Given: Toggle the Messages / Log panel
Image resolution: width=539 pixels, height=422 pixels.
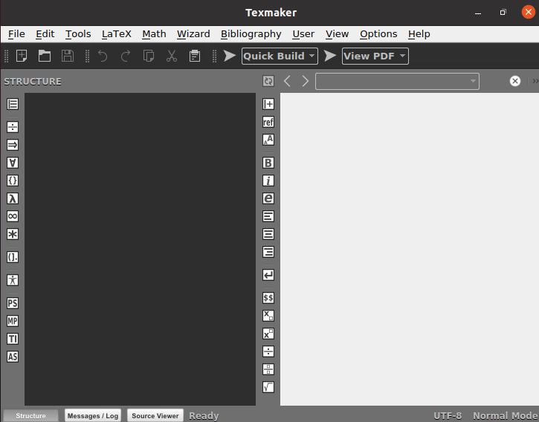Looking at the screenshot, I should click(93, 416).
